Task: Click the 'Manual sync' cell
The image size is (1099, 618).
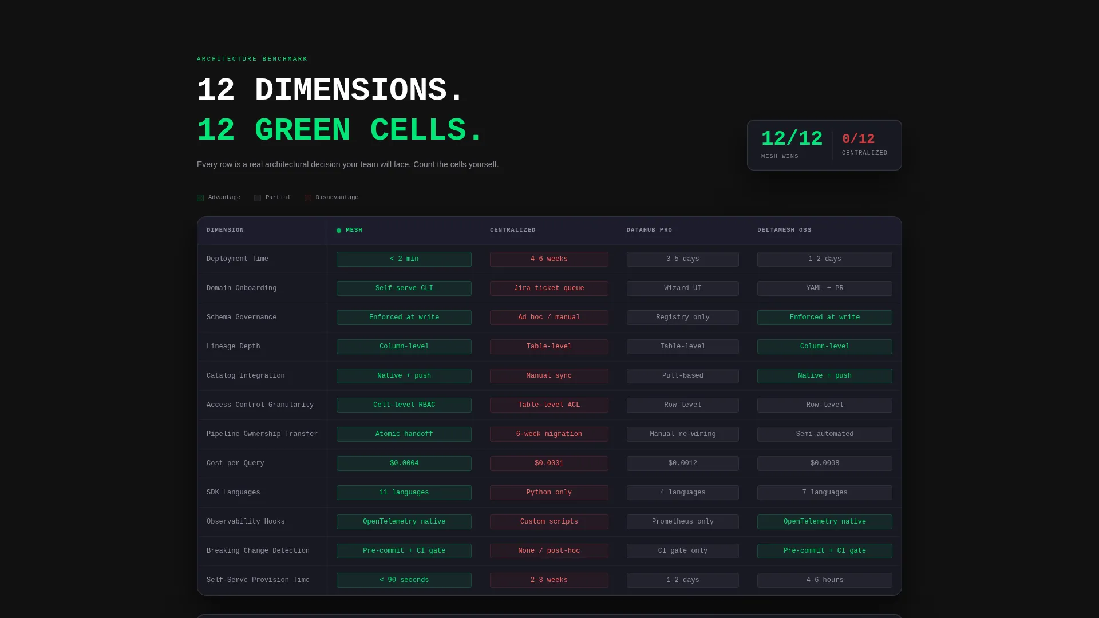Action: 549,376
